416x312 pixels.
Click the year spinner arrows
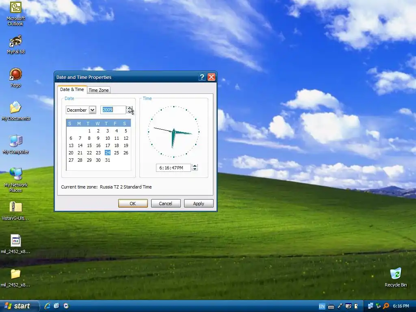point(130,110)
